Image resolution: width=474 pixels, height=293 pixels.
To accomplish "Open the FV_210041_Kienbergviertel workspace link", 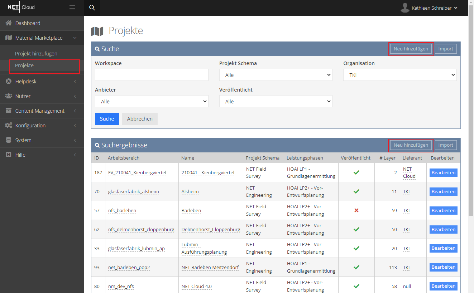I will click(x=137, y=172).
